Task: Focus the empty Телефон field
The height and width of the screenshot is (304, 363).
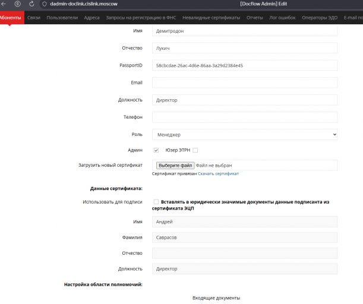Action: [245, 118]
